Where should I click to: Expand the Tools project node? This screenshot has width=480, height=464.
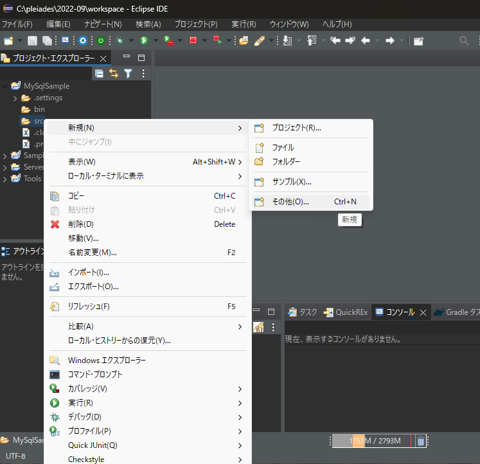(4, 179)
